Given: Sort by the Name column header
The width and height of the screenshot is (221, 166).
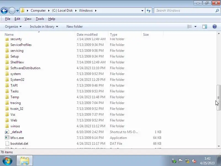Looking at the screenshot, I should click(39, 34).
